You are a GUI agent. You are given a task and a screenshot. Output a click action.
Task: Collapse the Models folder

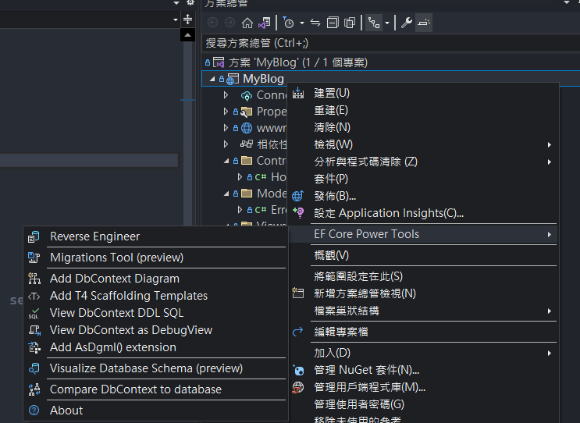(x=226, y=194)
